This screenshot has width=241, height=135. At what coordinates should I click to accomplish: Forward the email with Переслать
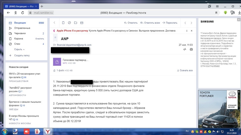click(170, 23)
